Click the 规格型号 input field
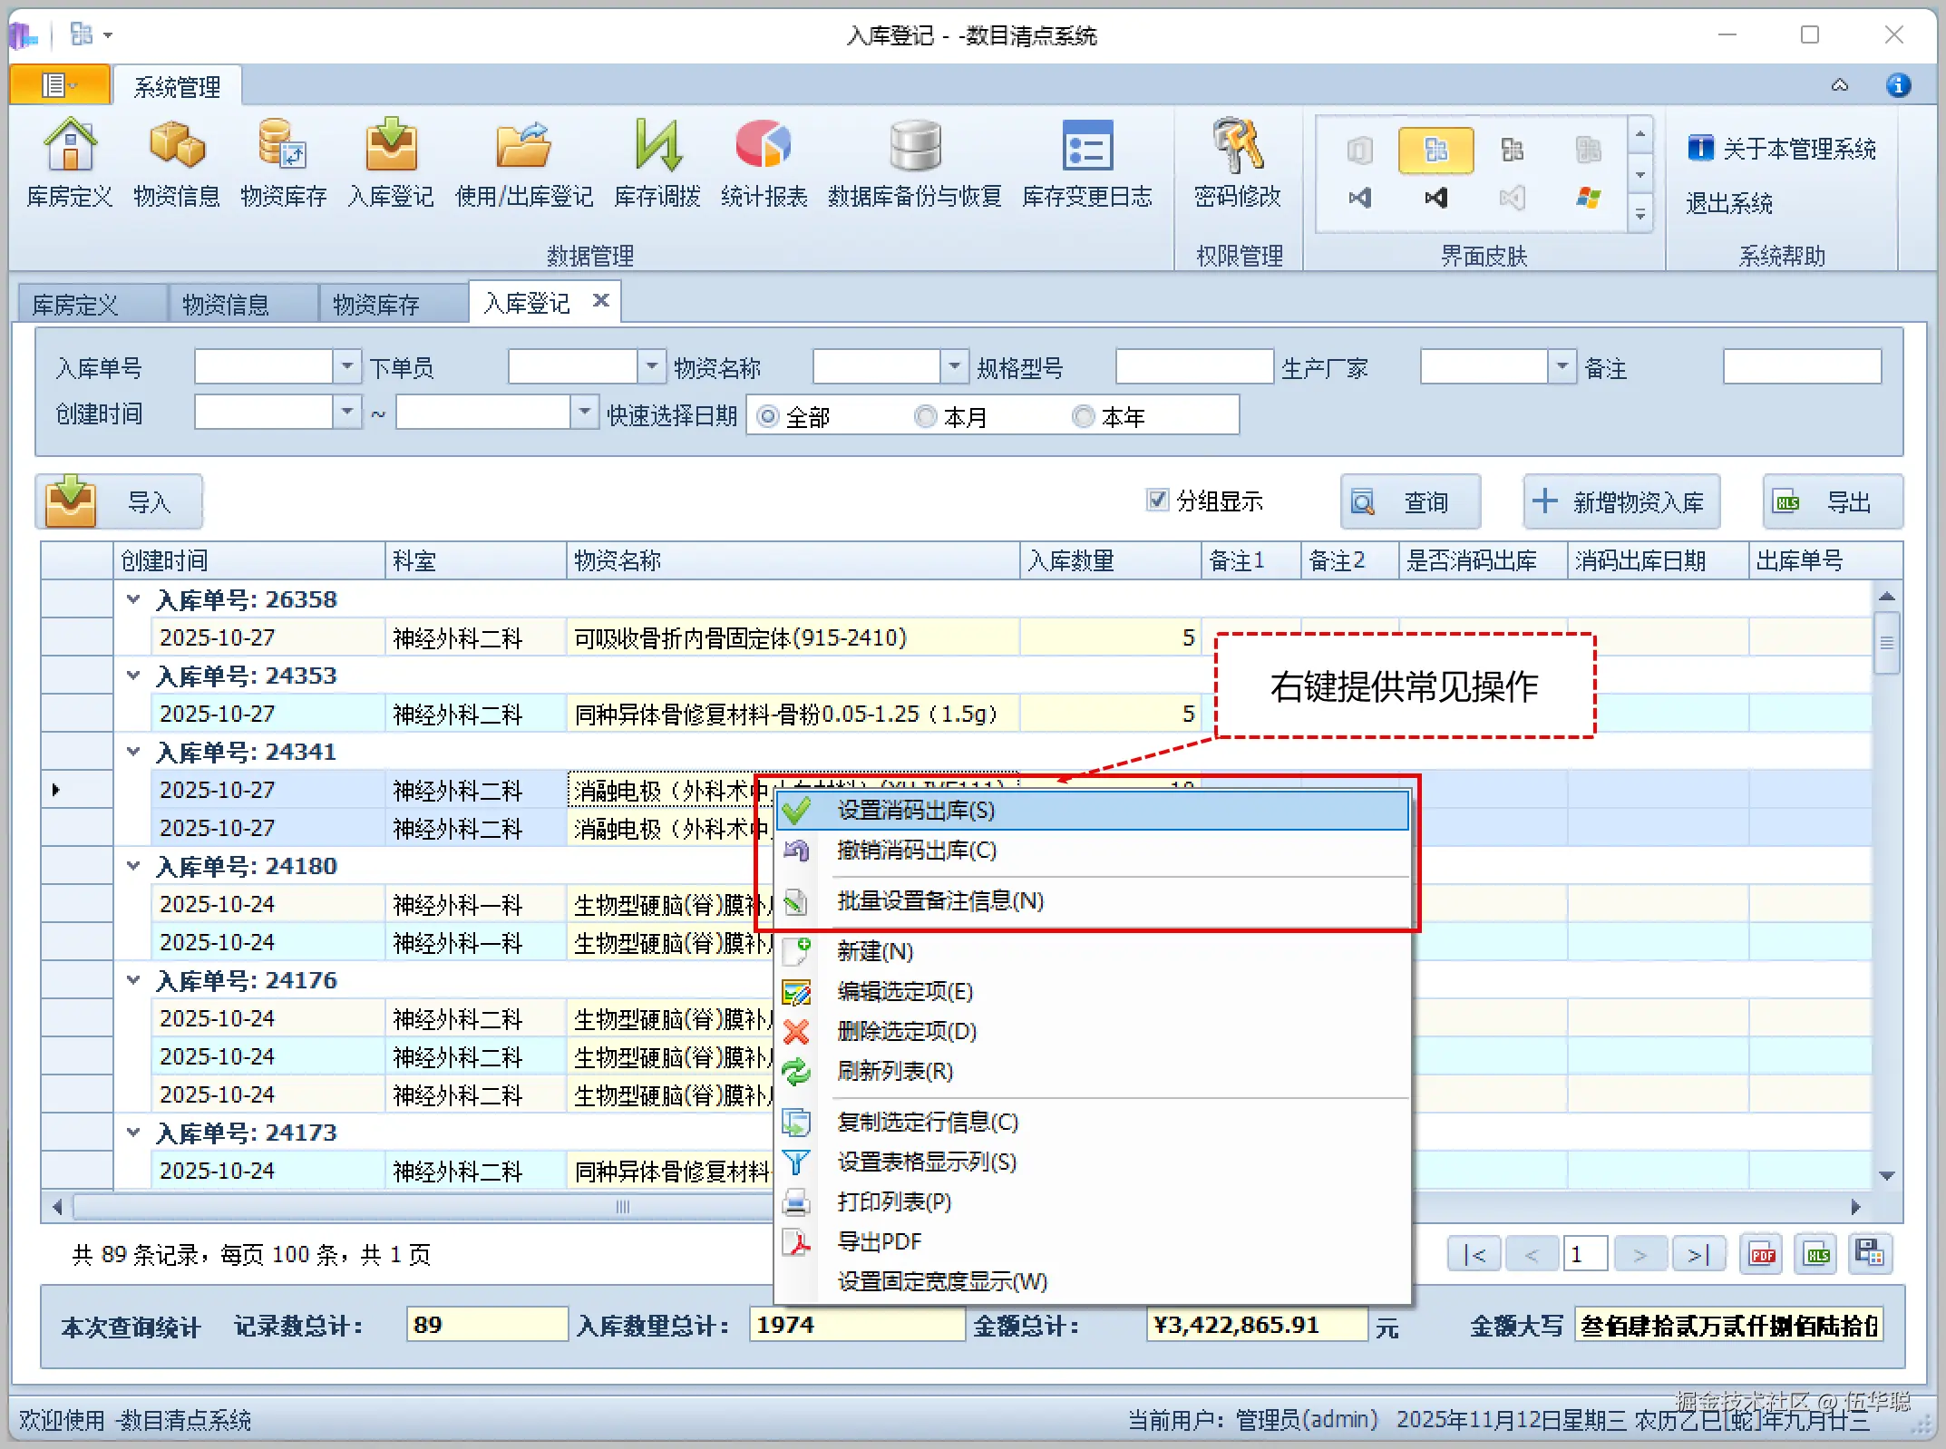This screenshot has width=1946, height=1449. tap(1193, 367)
